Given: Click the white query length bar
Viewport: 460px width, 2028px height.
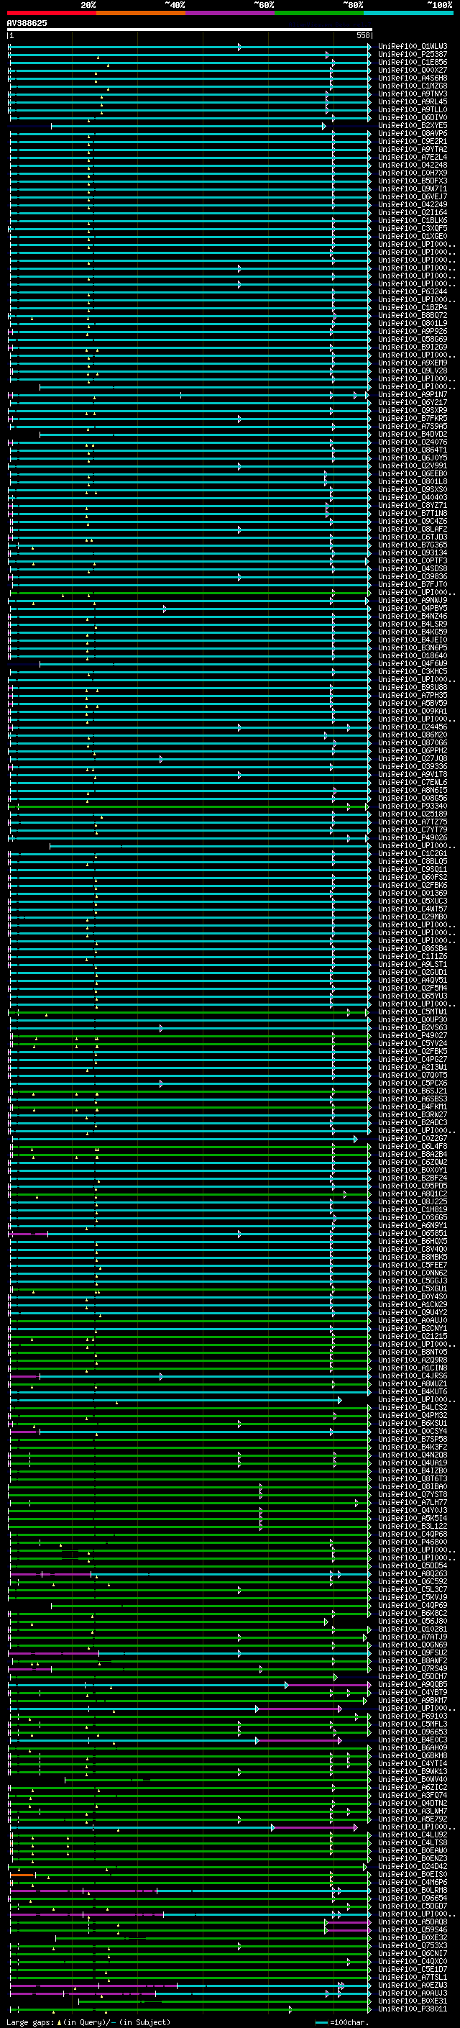Looking at the screenshot, I should point(190,30).
